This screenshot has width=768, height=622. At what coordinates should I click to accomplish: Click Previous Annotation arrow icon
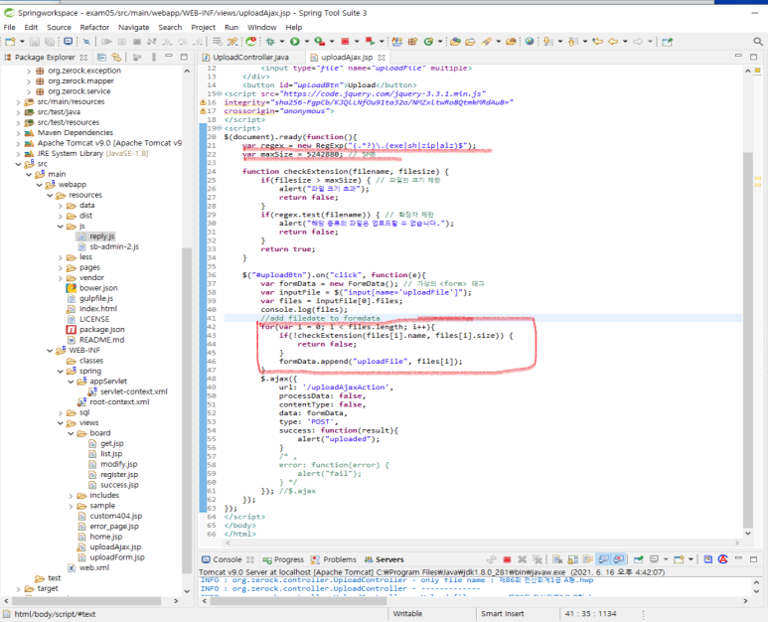coord(572,42)
